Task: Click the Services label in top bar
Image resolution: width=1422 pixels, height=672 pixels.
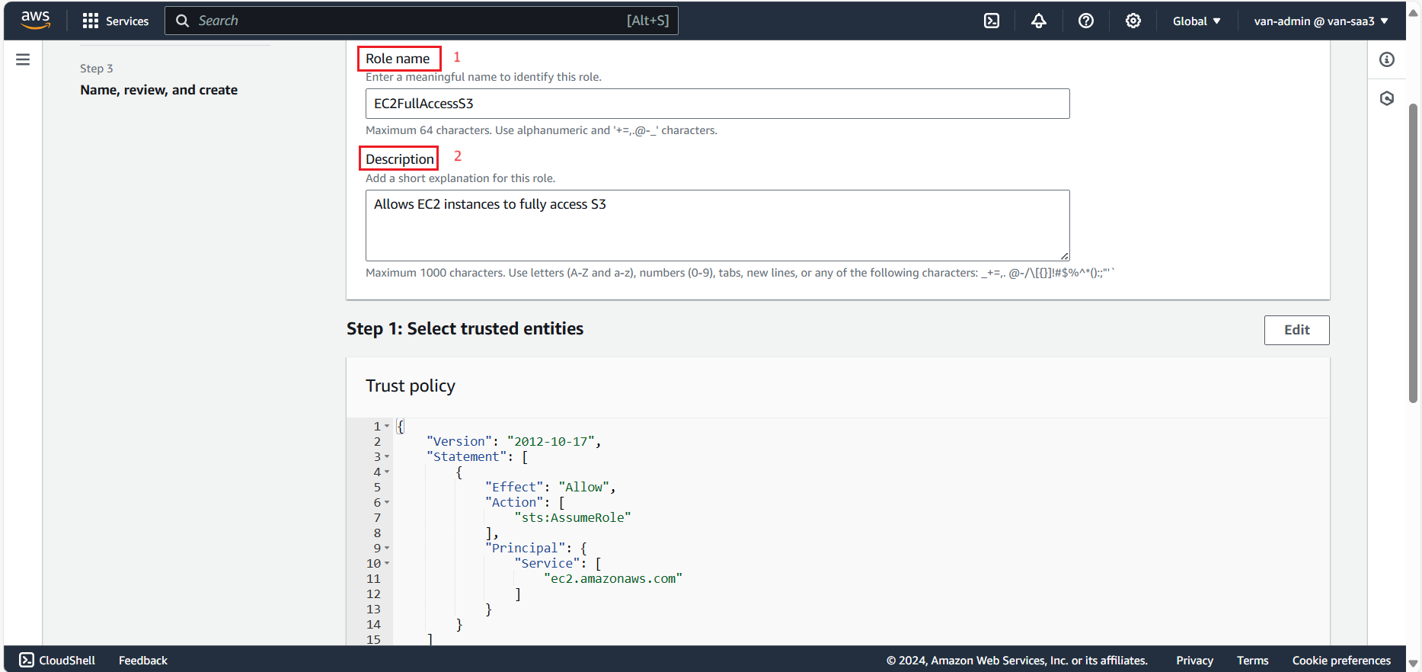Action: pos(127,21)
